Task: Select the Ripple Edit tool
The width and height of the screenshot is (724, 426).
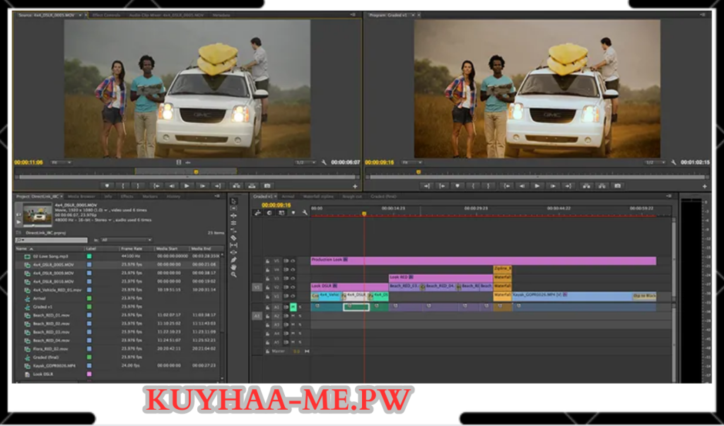Action: click(233, 216)
